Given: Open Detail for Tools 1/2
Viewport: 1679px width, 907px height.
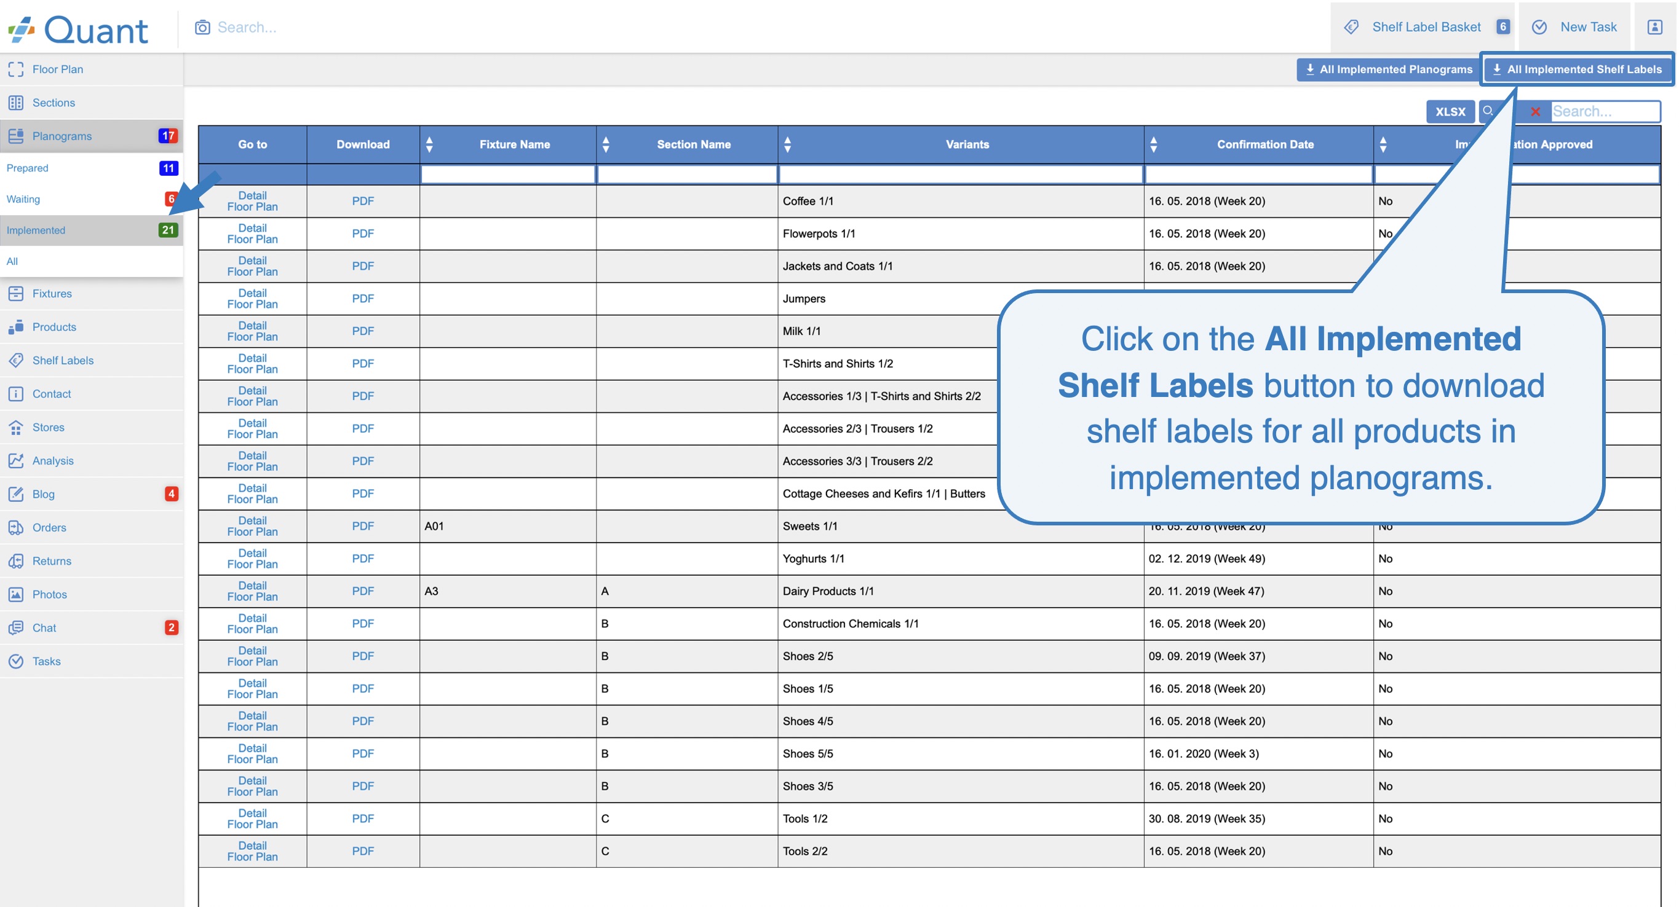Looking at the screenshot, I should pos(252,812).
